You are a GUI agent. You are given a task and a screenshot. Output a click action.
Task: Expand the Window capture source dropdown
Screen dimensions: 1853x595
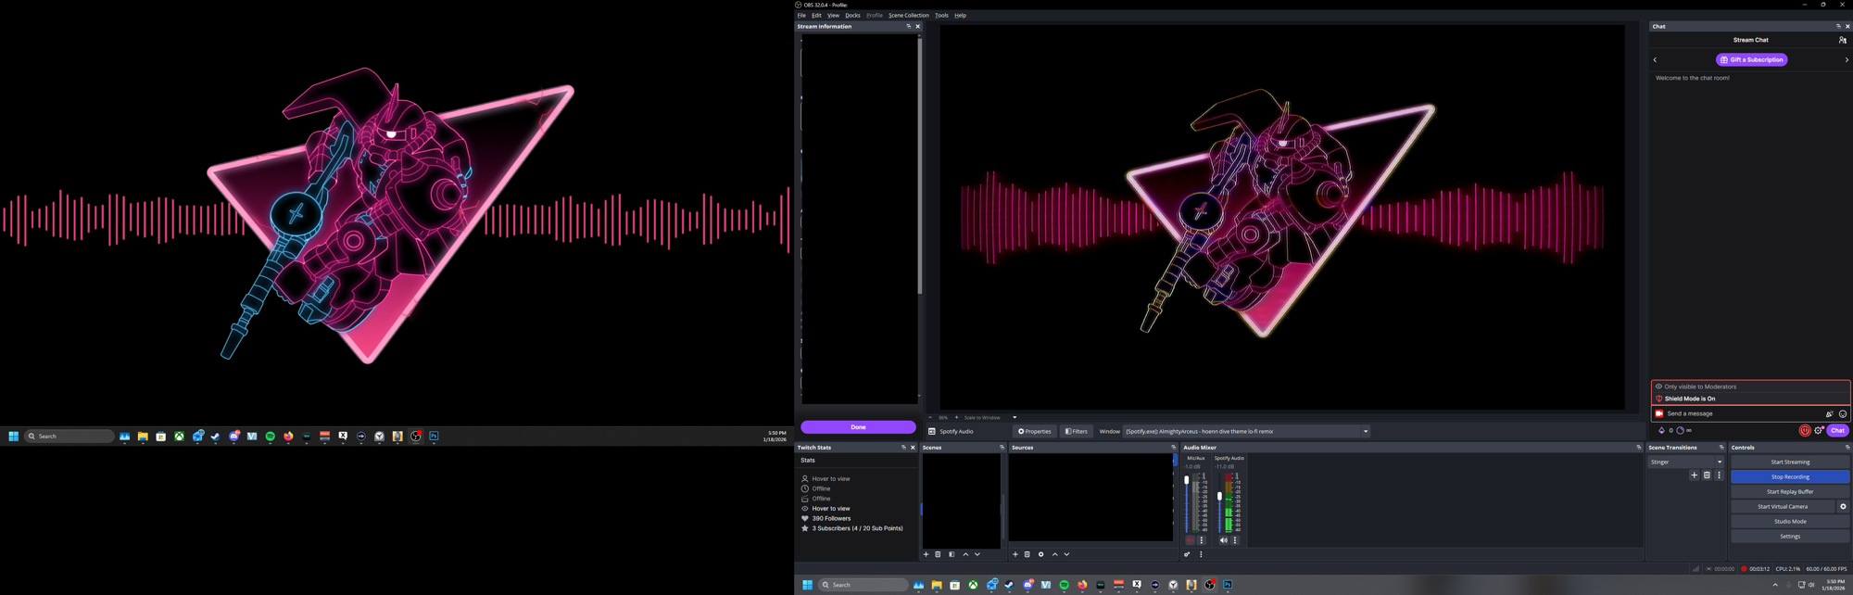tap(1365, 431)
